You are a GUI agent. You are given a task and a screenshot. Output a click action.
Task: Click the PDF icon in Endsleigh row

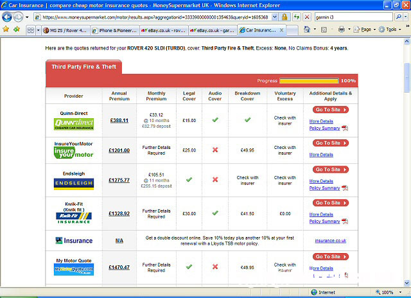(x=345, y=188)
